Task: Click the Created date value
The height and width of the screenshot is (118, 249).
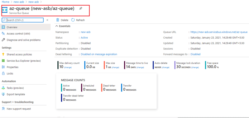Action: click(x=218, y=38)
